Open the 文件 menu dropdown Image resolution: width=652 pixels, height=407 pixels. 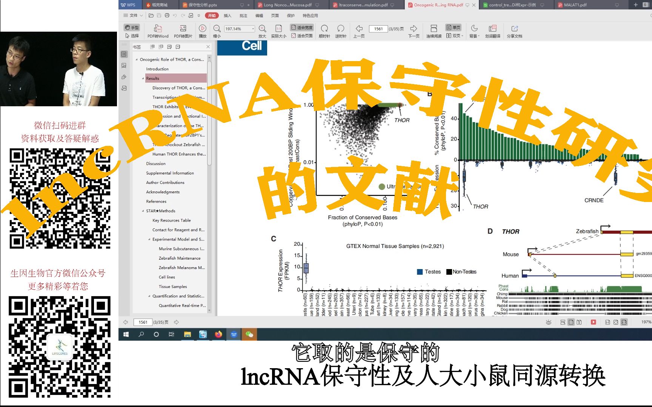(x=133, y=15)
